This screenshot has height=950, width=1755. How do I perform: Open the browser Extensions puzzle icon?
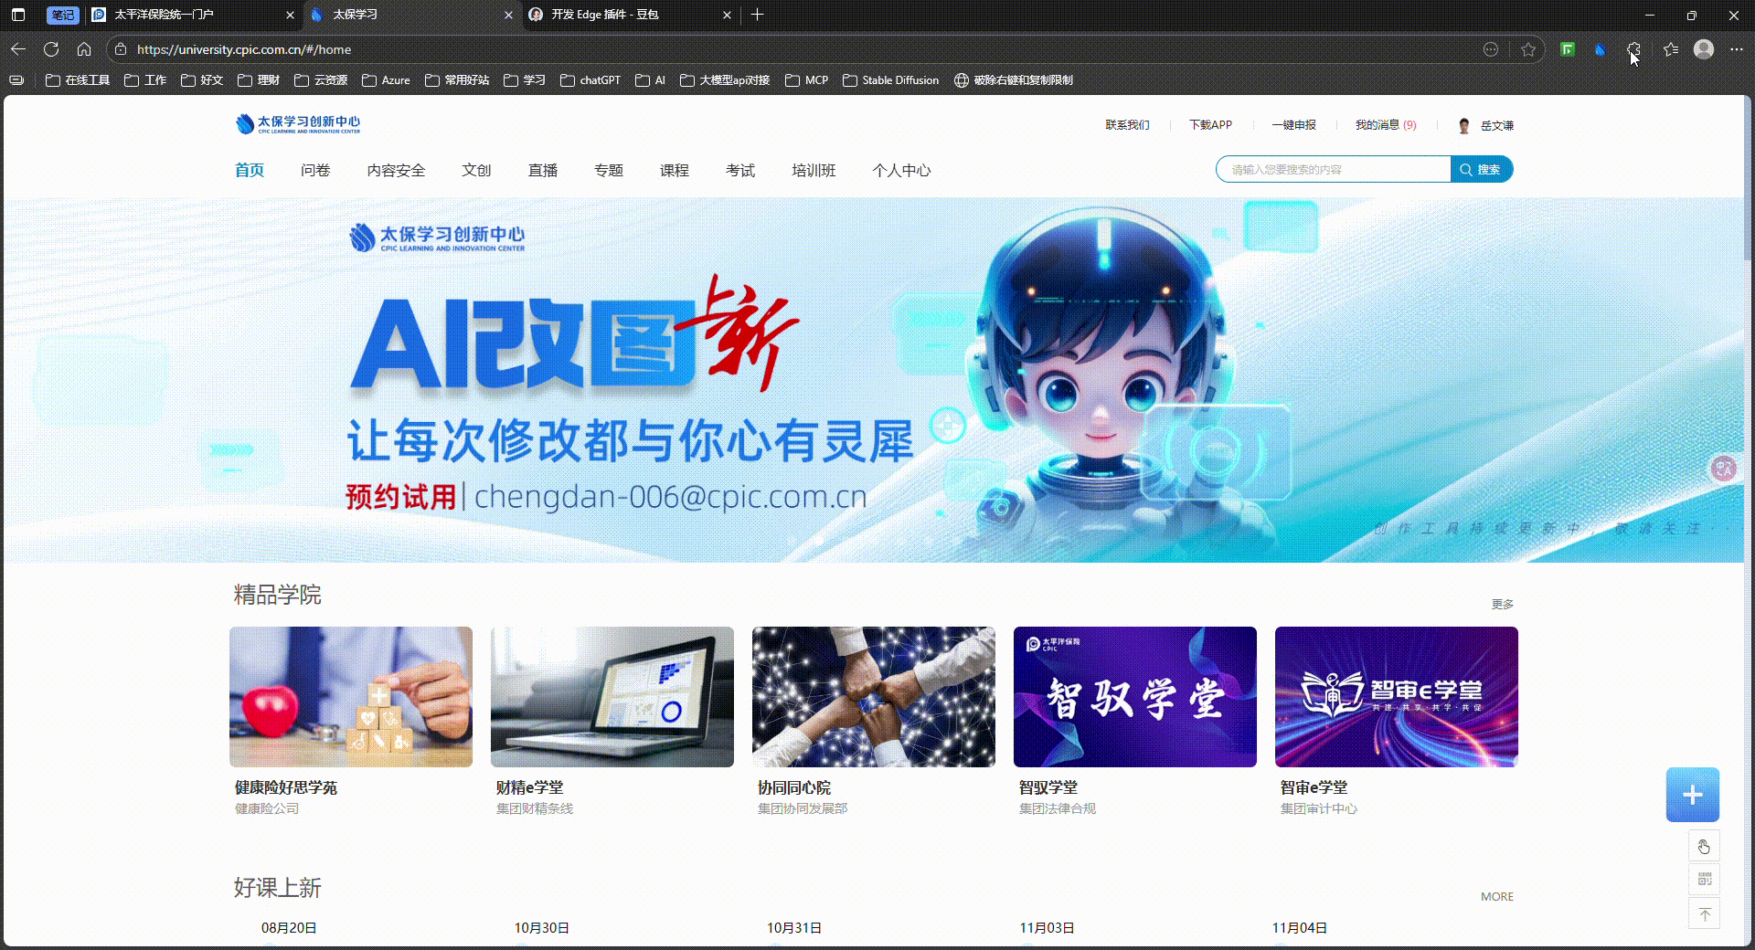tap(1635, 49)
